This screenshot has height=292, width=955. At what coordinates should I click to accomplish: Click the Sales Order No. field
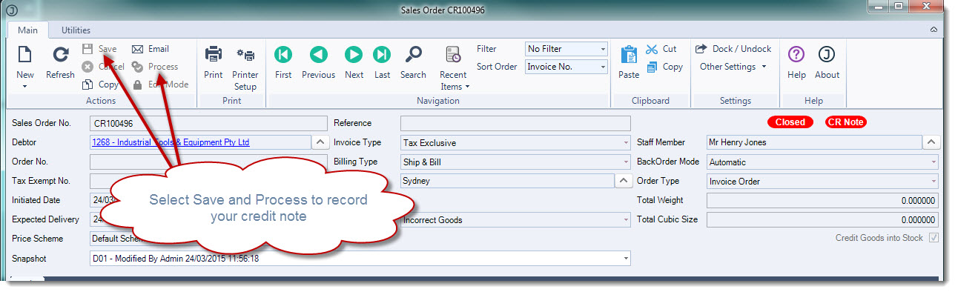coord(208,123)
